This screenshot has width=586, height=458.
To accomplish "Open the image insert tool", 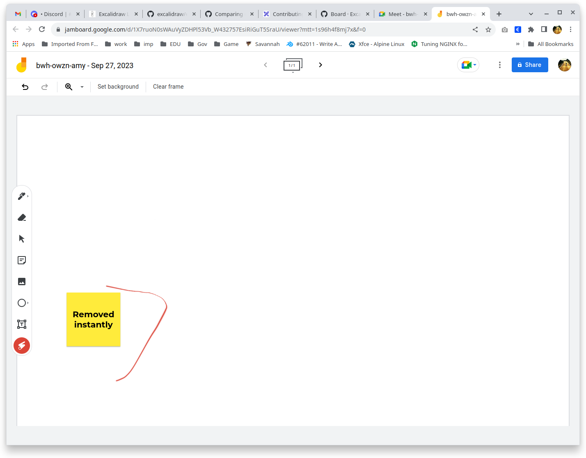I will pos(22,281).
